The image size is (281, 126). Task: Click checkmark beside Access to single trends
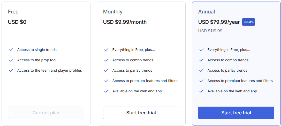(11, 50)
